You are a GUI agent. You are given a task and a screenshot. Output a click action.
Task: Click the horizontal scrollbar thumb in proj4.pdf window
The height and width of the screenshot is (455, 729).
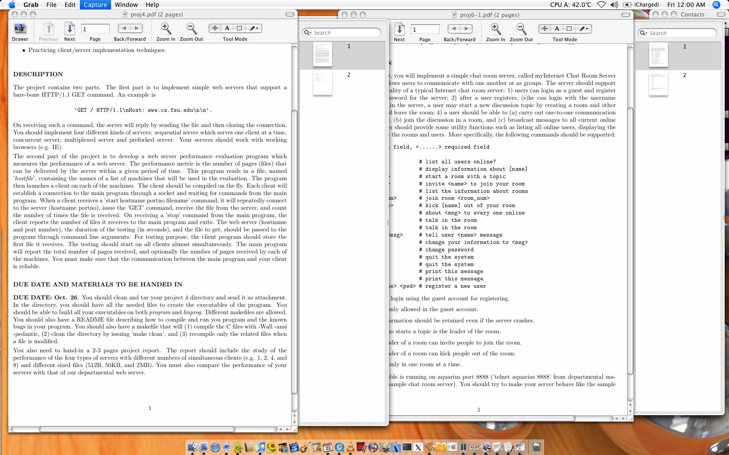coord(137,429)
